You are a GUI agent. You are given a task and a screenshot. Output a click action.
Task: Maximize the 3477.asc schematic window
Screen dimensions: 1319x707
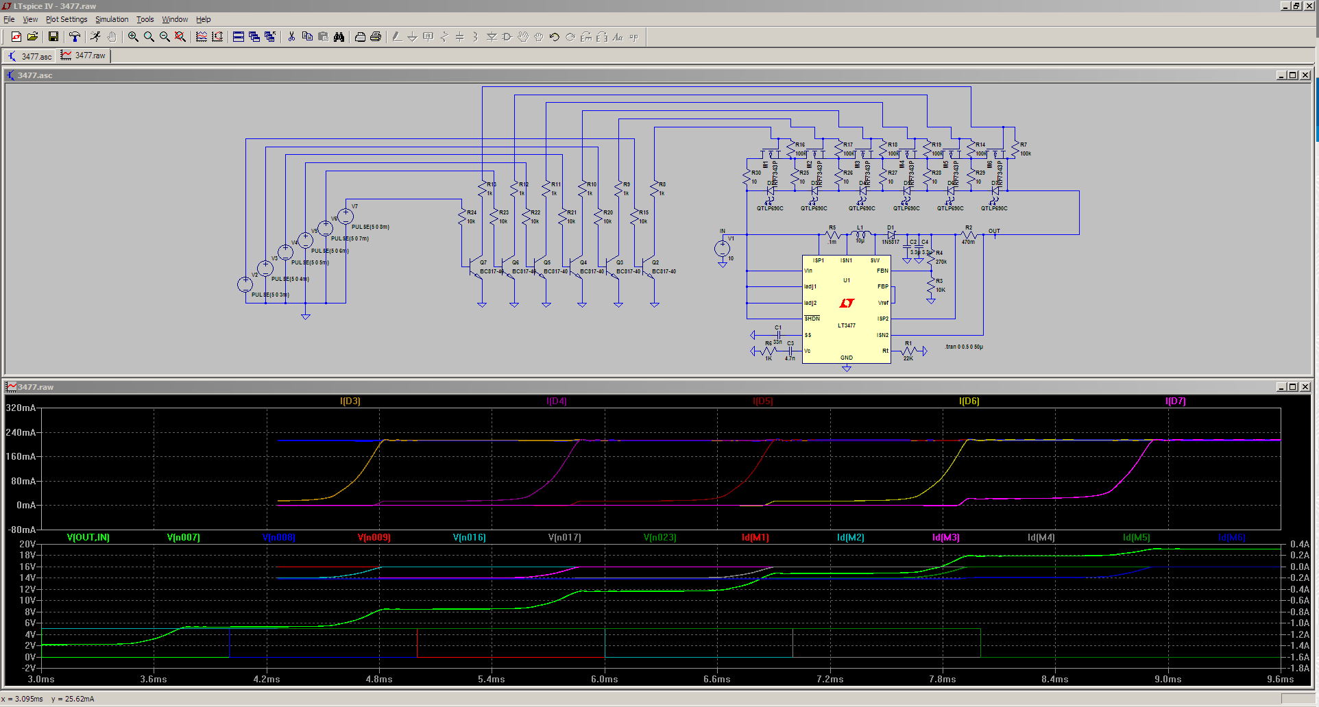tap(1293, 75)
